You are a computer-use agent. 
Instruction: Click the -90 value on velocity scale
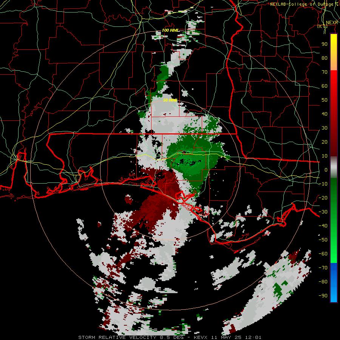[323, 296]
